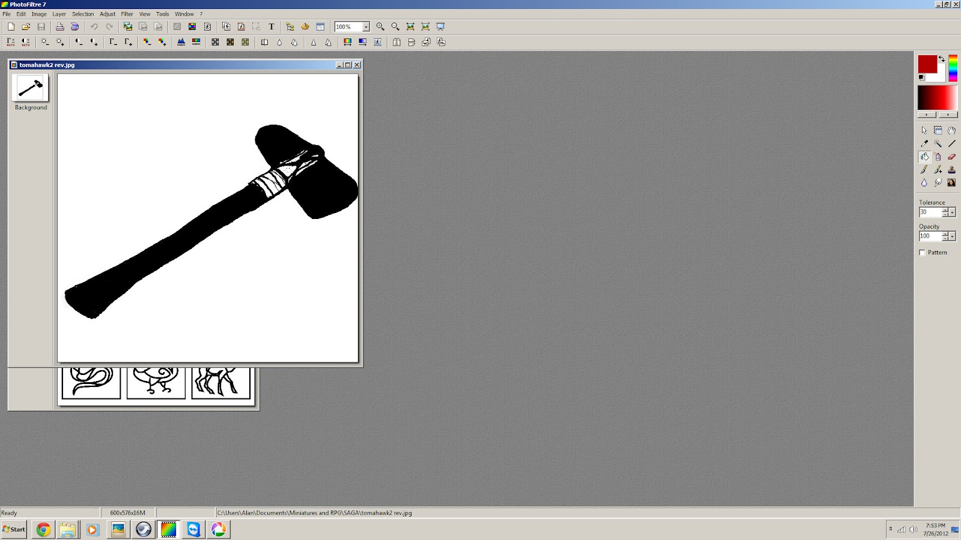Screen dimensions: 961x540
Task: Open the Tolerance value dropdown
Action: (x=953, y=212)
